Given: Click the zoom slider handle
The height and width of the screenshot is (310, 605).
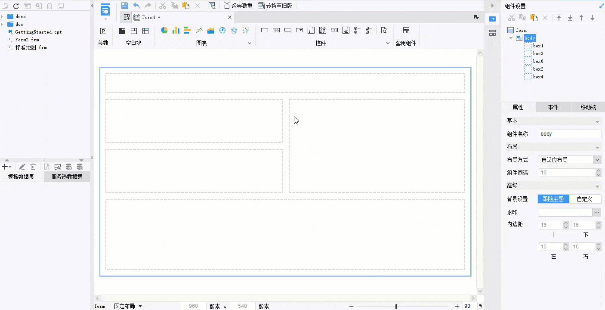Looking at the screenshot, I should click(396, 306).
